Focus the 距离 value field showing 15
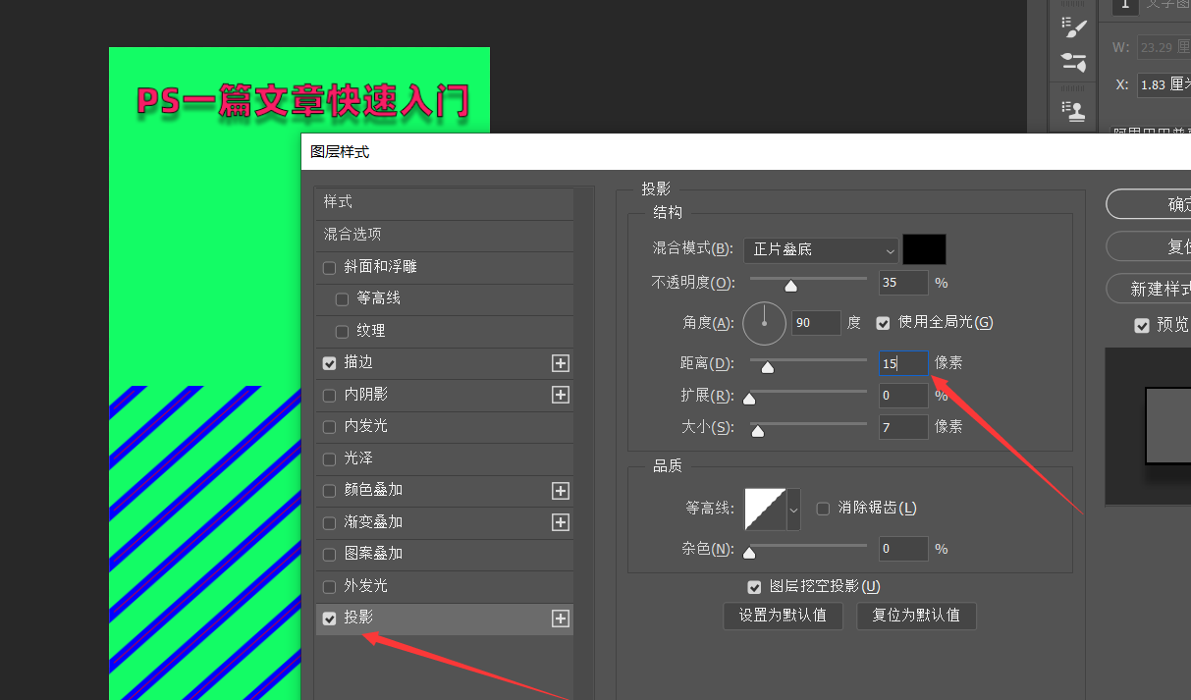 (903, 364)
